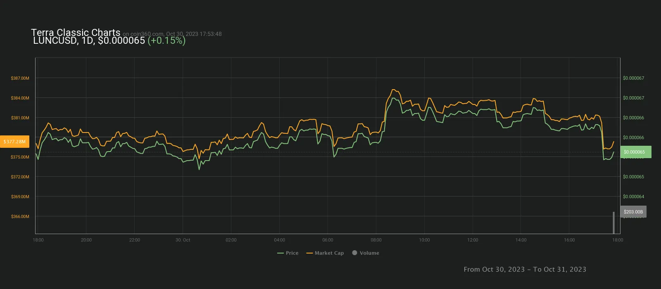Click the $366.00M label on left axis
The width and height of the screenshot is (661, 289).
(x=20, y=216)
